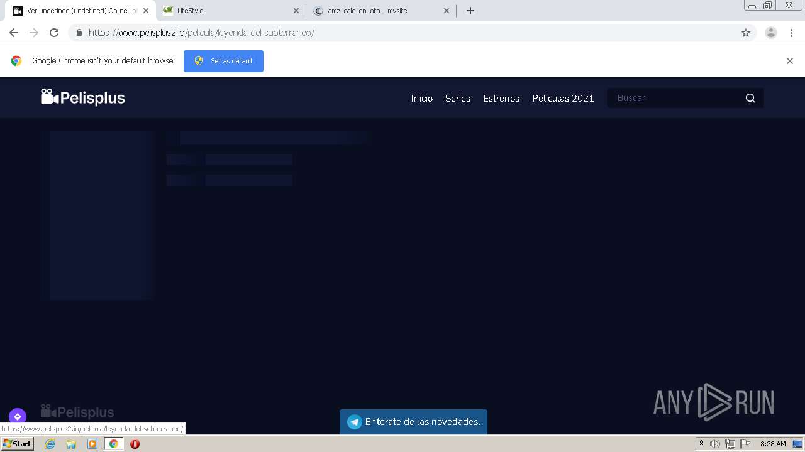Click the Chrome taskbar icon
This screenshot has width=805, height=452.
point(113,444)
